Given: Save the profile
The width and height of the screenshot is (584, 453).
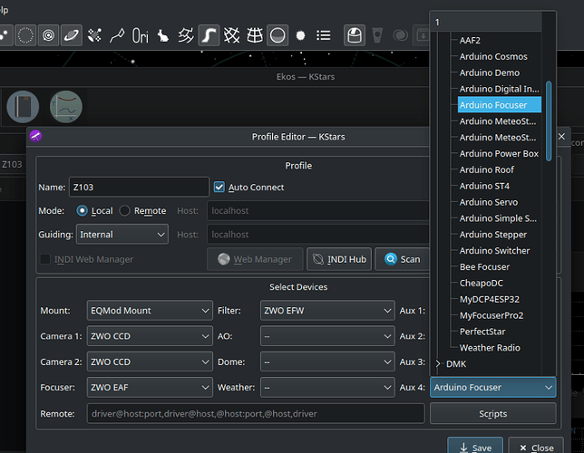Looking at the screenshot, I should pos(475,447).
